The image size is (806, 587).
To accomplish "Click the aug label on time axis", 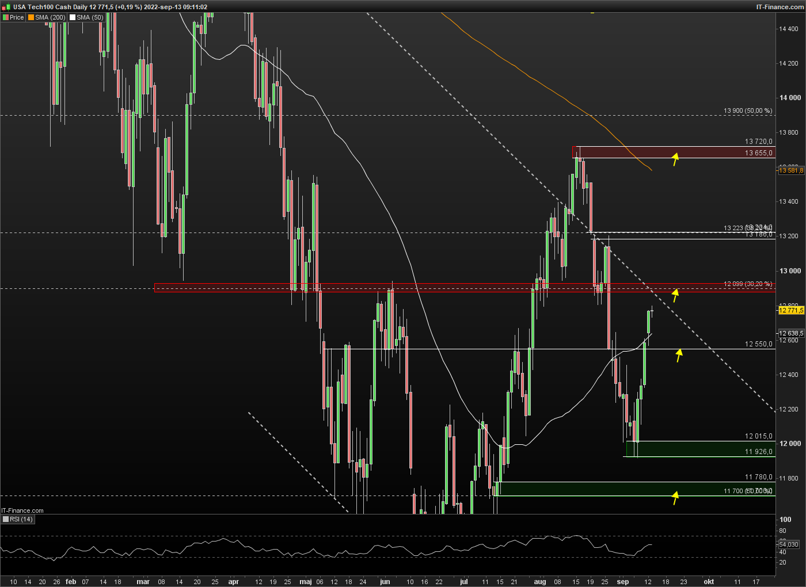I will [x=540, y=582].
